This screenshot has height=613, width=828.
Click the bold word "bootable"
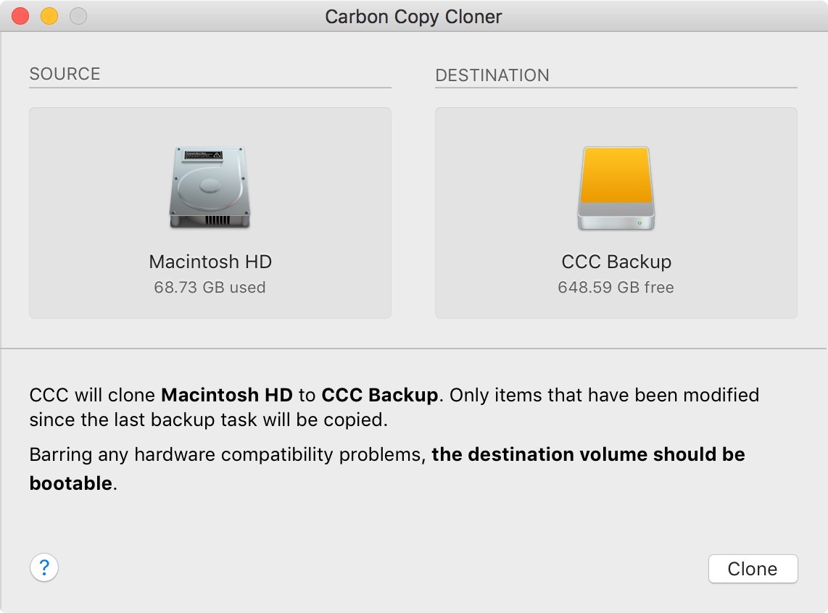(71, 483)
